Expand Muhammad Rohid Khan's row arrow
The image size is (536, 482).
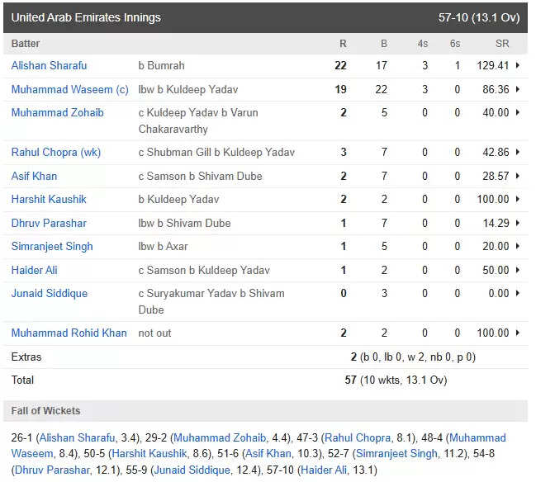(518, 333)
